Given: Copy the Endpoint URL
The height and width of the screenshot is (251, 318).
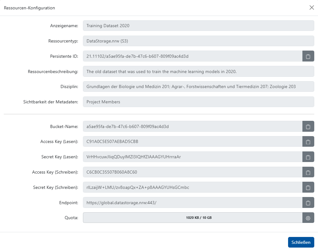Looking at the screenshot, I should pyautogui.click(x=308, y=203).
